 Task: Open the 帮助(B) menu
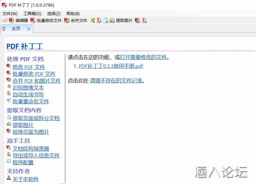click(x=73, y=13)
